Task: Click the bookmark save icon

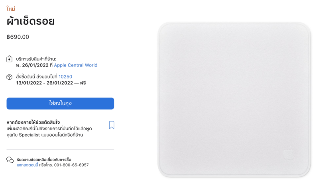Action: click(112, 125)
